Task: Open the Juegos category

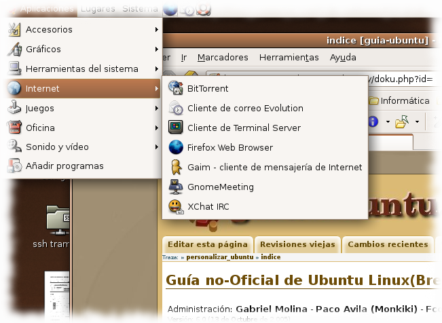Action: [40, 108]
